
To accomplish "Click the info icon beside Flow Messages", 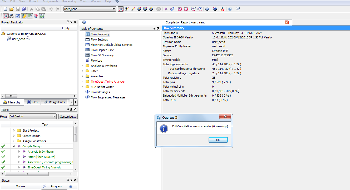I will pos(87,92).
